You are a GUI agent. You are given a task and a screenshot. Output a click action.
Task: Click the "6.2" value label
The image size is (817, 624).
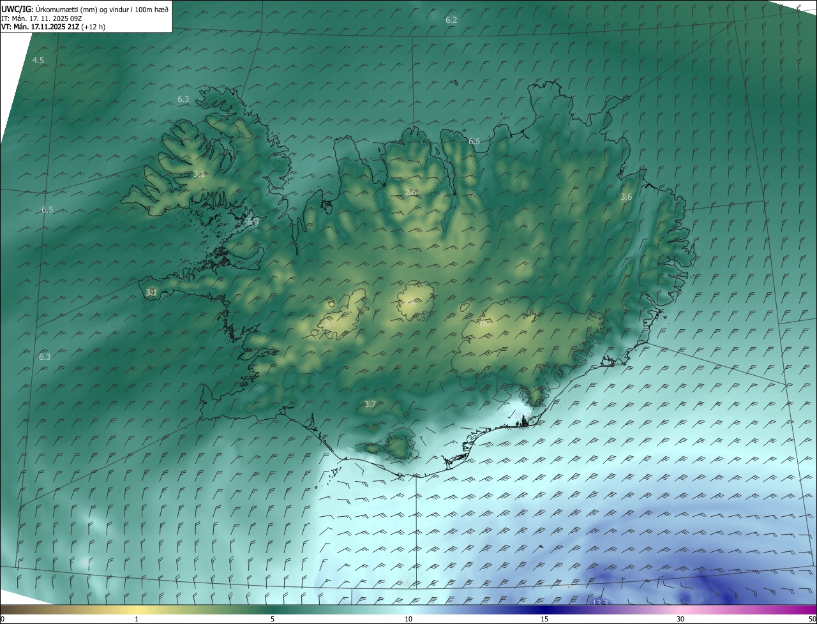[x=451, y=20]
